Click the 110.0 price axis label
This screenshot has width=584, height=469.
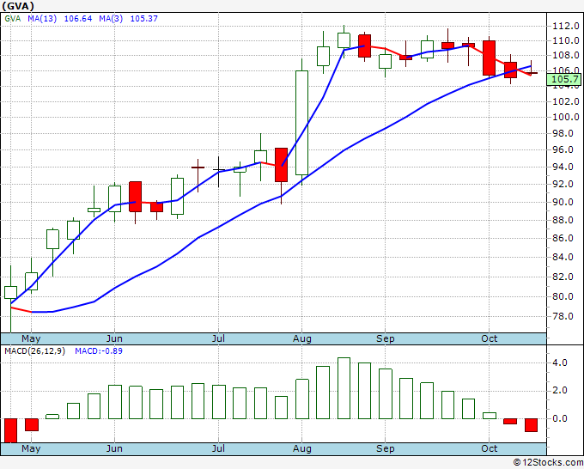click(566, 40)
